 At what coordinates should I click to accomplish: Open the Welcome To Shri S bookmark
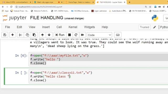(40, 11)
